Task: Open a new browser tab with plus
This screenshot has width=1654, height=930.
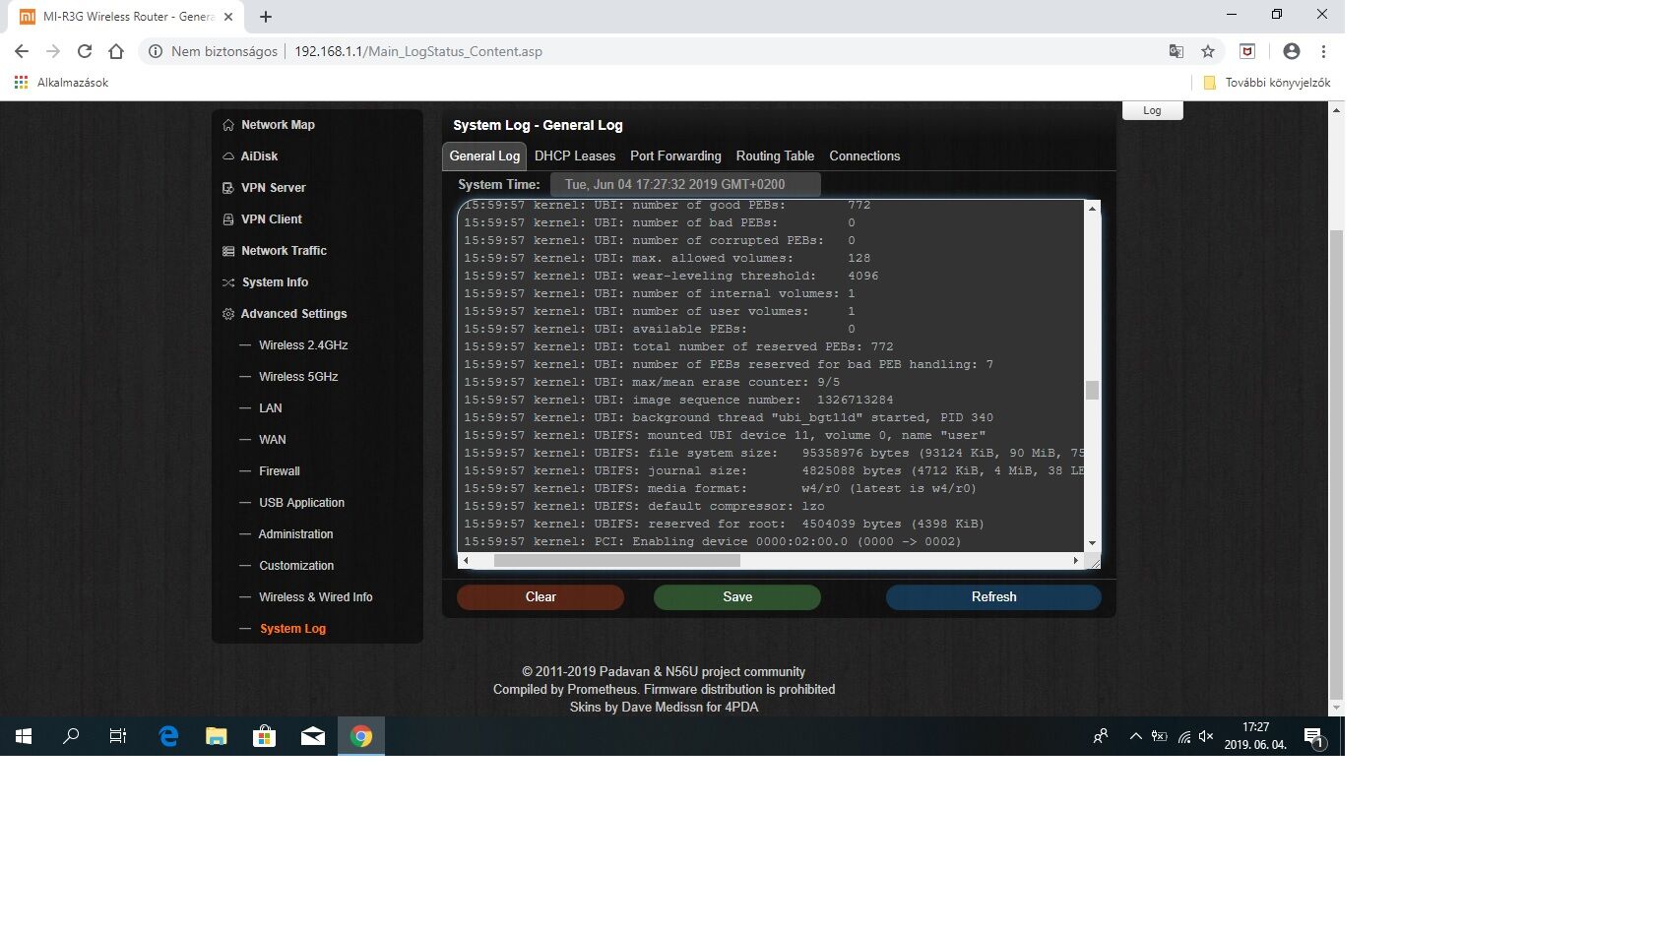Action: pyautogui.click(x=266, y=17)
